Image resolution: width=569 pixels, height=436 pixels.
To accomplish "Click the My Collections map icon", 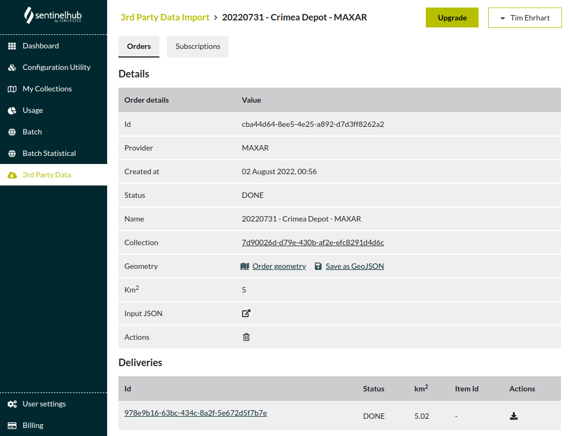I will [x=12, y=89].
